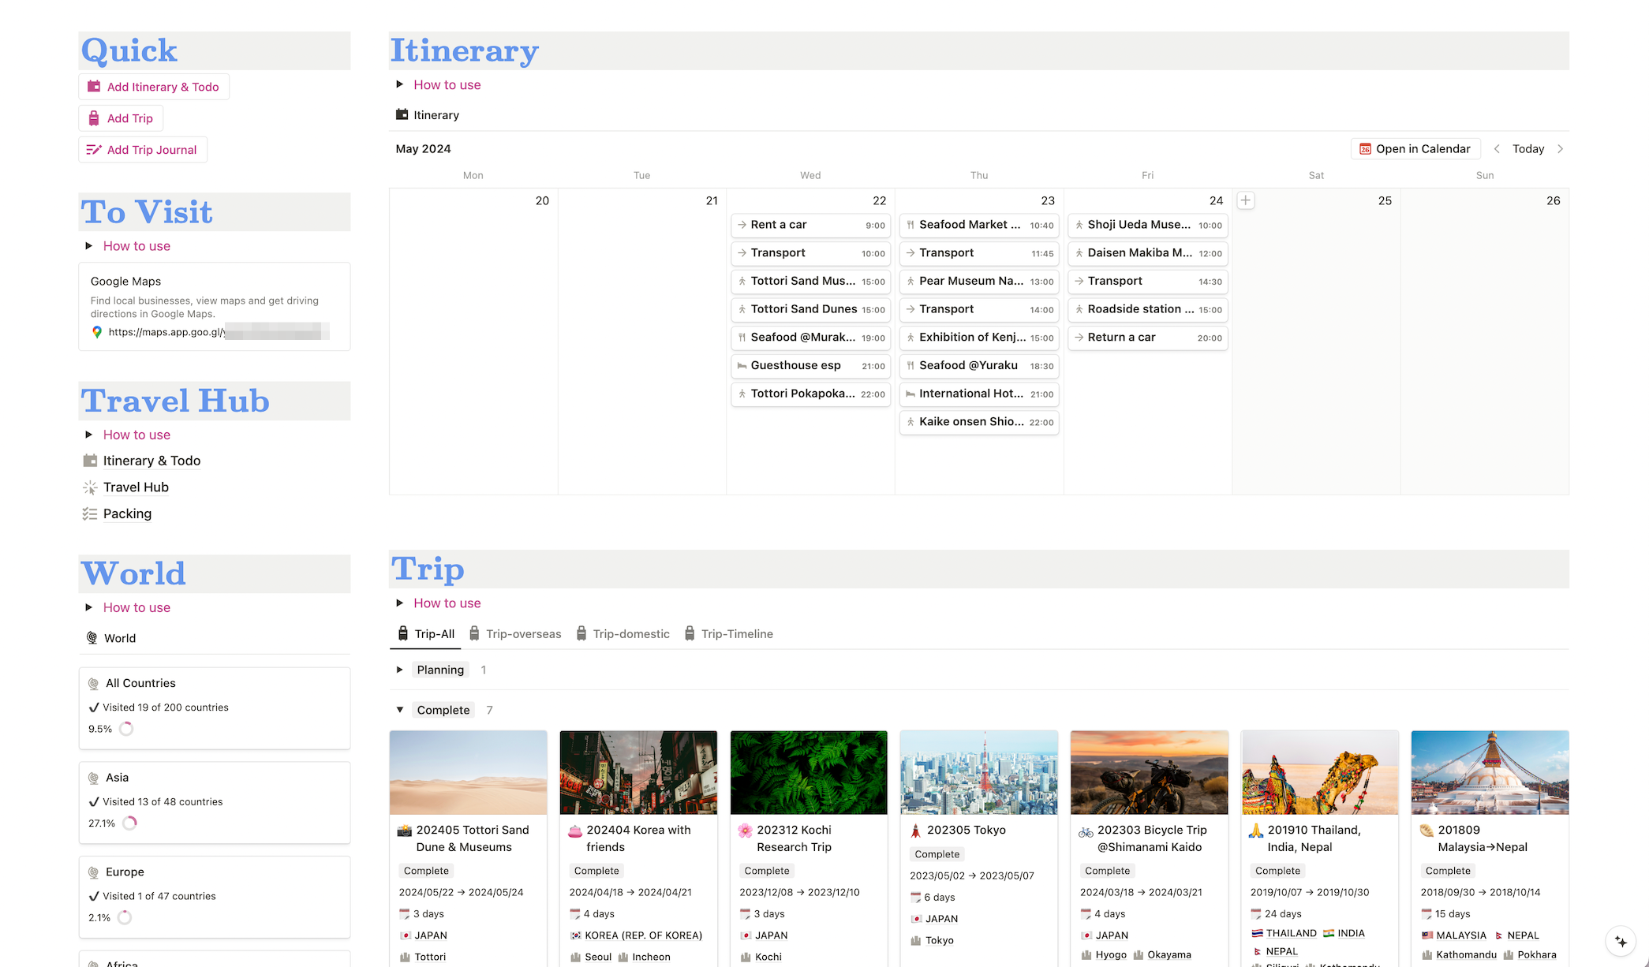
Task: Click Asia 27.1% progress ring
Action: (129, 823)
